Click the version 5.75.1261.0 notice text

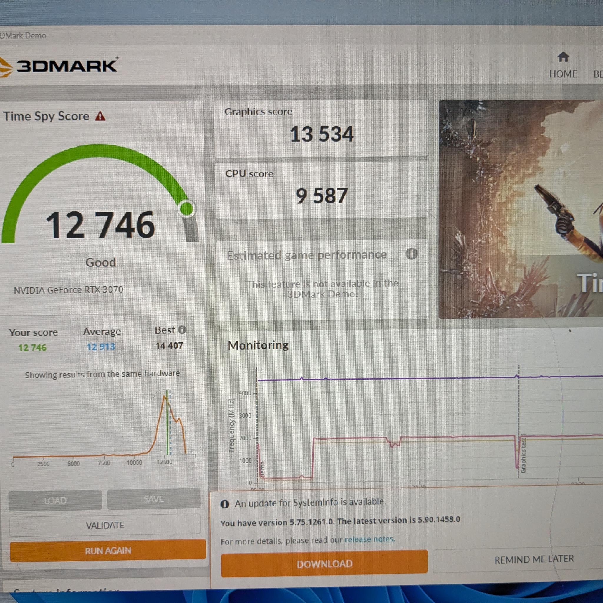pyautogui.click(x=340, y=521)
